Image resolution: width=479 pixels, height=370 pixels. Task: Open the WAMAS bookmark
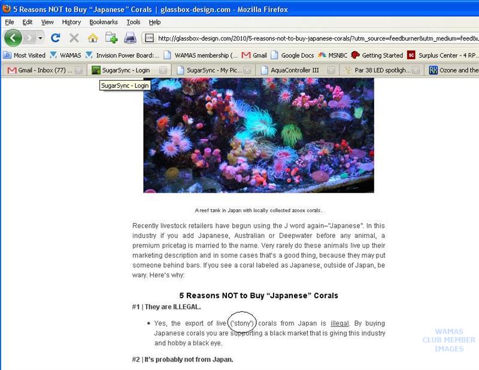pos(66,55)
